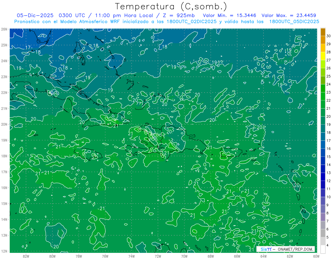Click the colorbar scale label '22'
336x260 pixels.
coord(328,100)
